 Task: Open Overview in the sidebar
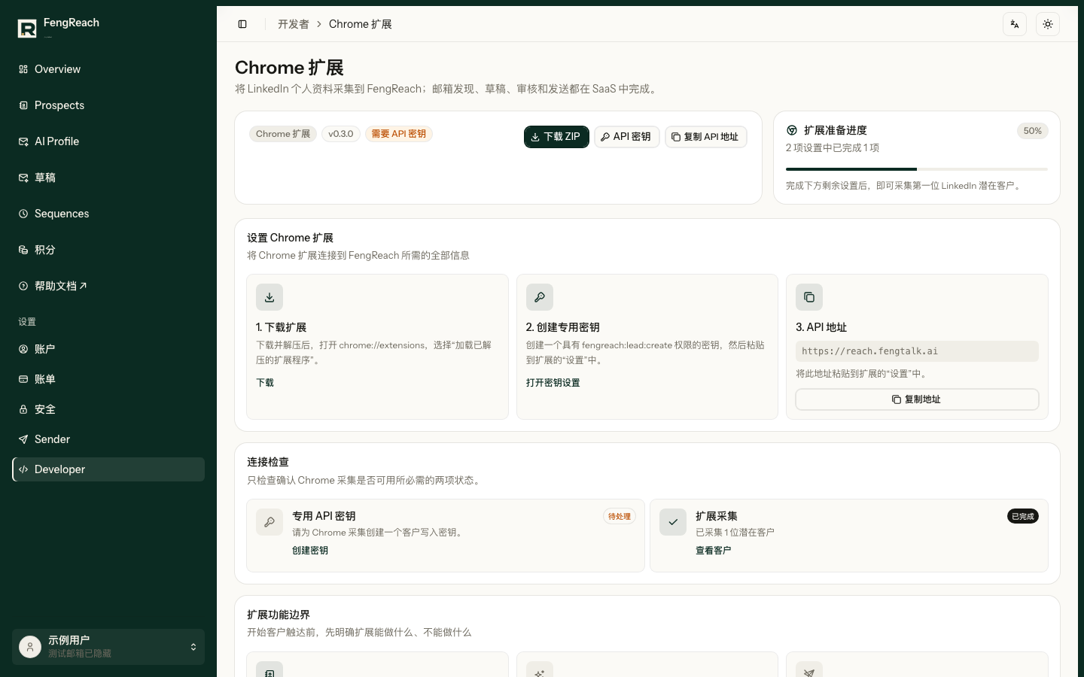(108, 69)
